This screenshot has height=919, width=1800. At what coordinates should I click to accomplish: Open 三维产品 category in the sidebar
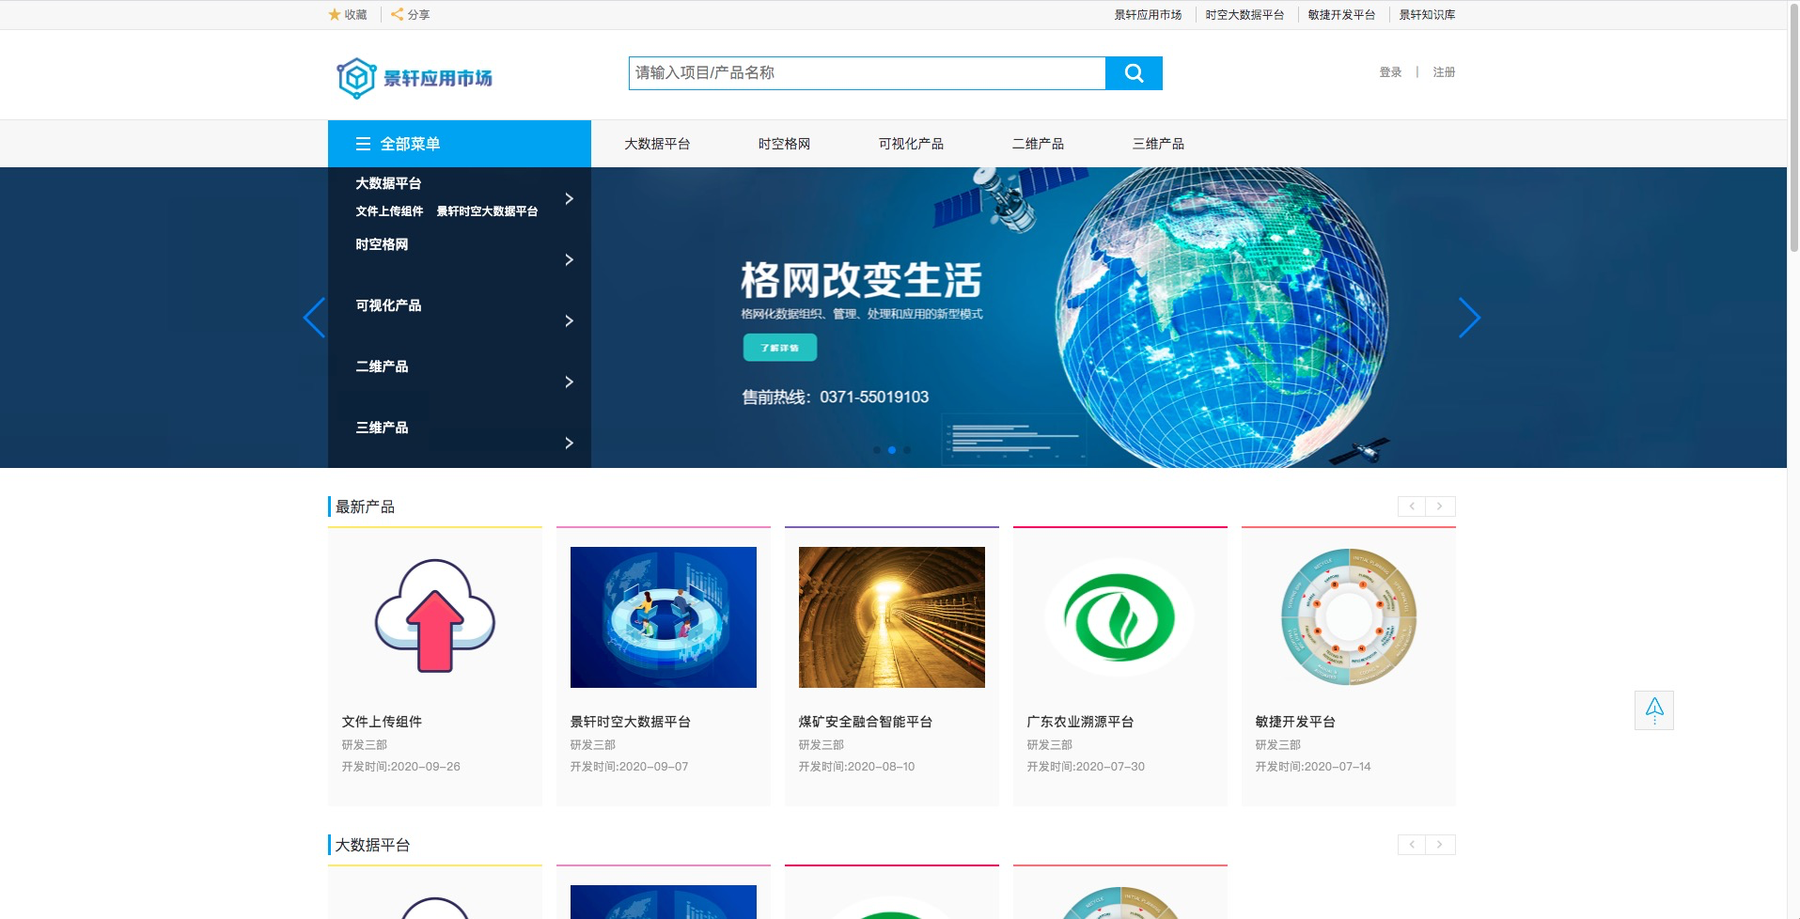pos(382,428)
